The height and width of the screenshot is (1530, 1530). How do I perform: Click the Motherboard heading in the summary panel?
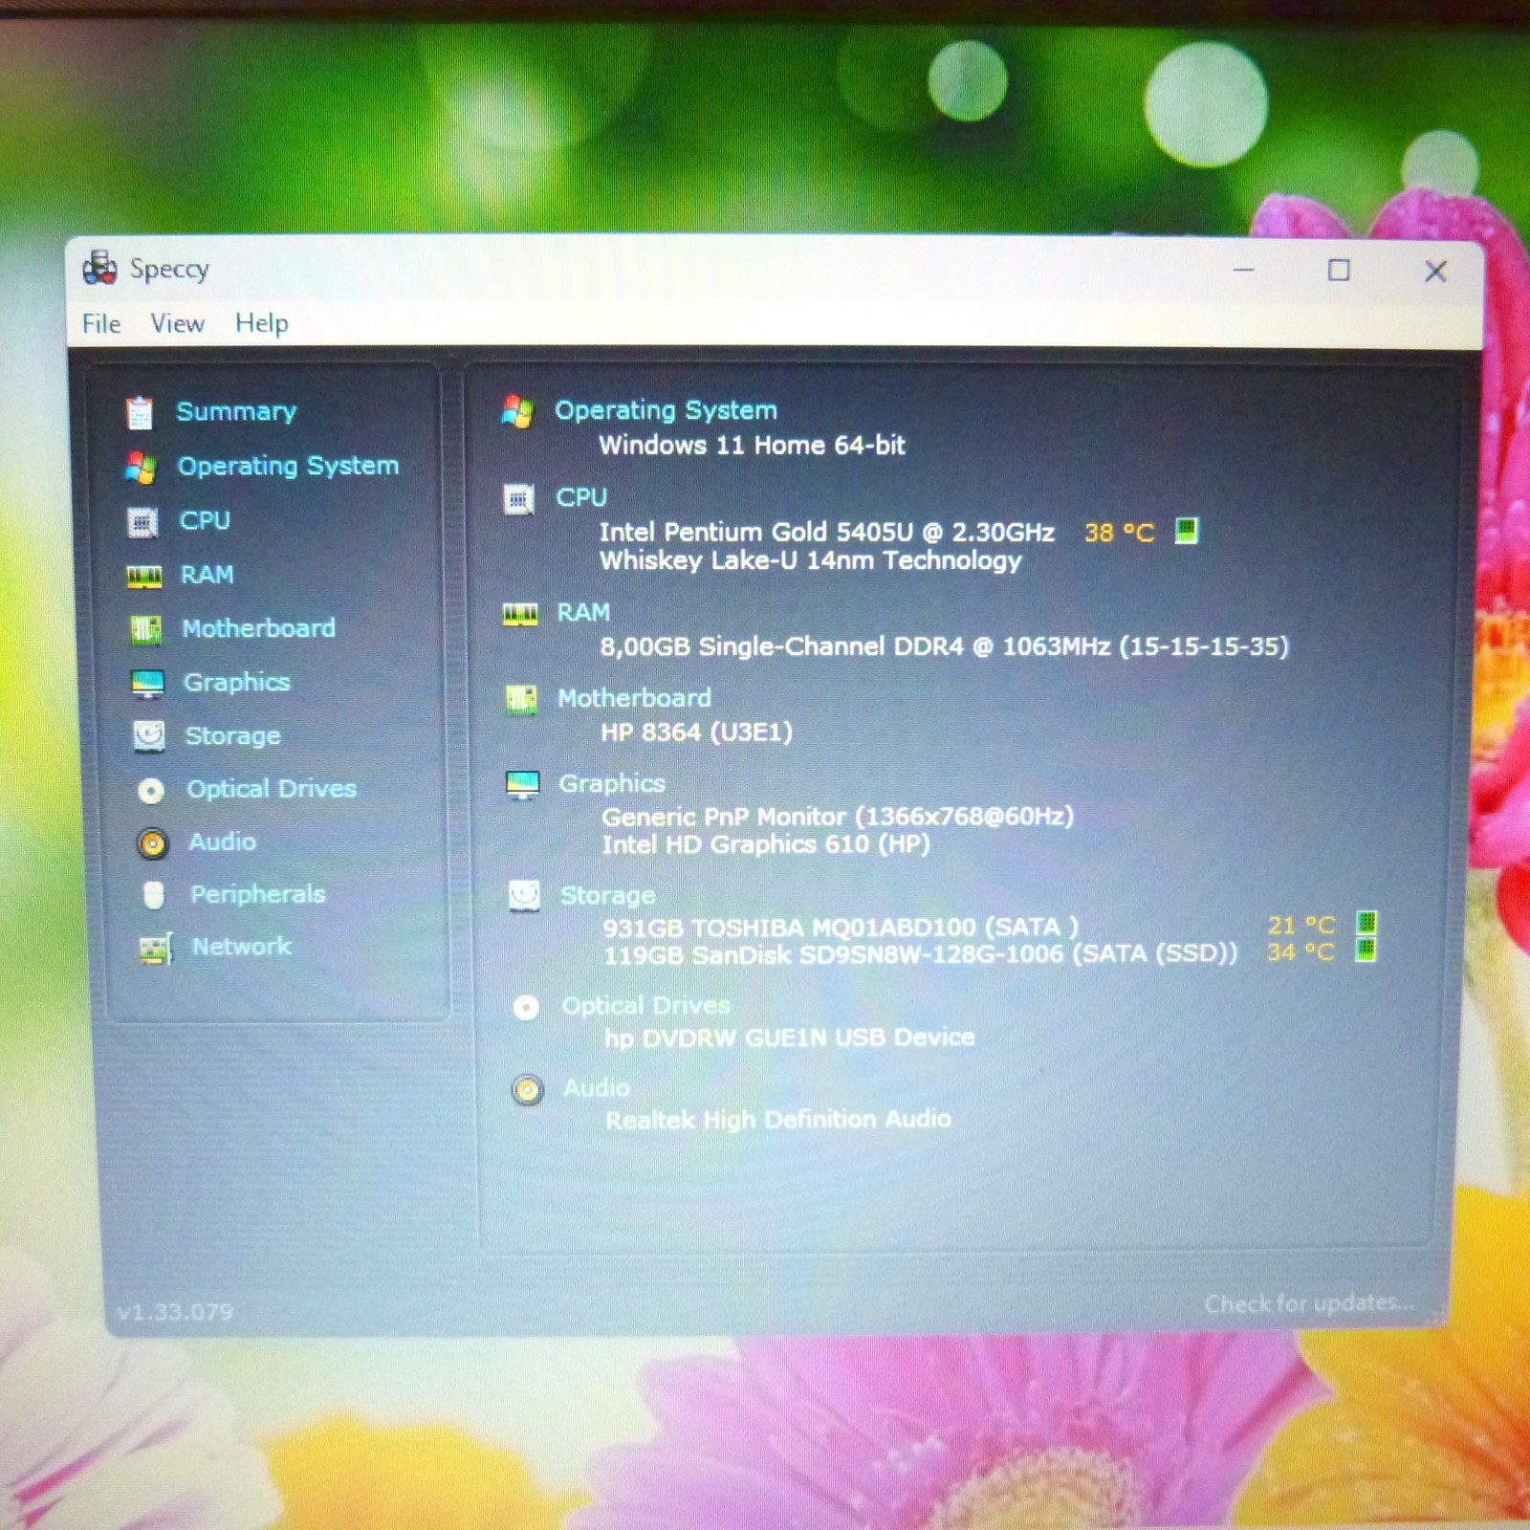[635, 698]
